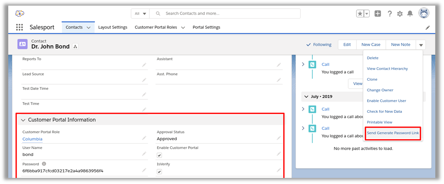Open the search scope All dropdown

pyautogui.click(x=140, y=13)
